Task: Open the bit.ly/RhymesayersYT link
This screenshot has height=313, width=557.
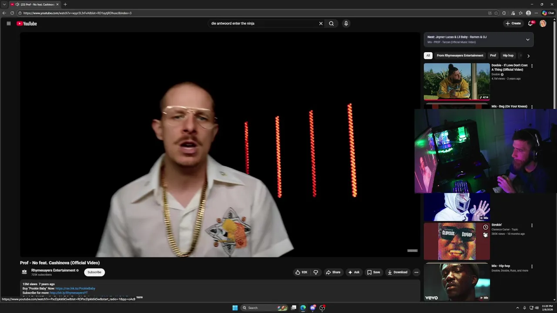Action: [69, 293]
